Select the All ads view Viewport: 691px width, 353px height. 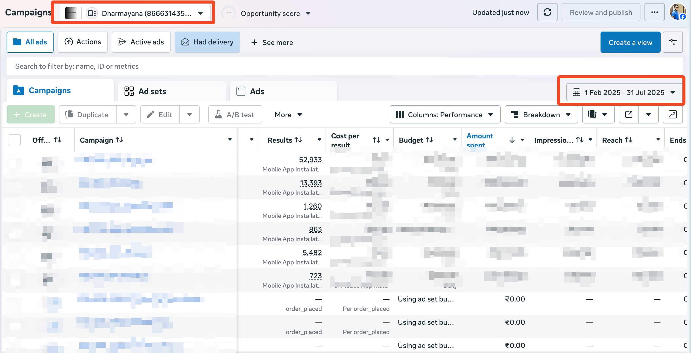point(30,42)
